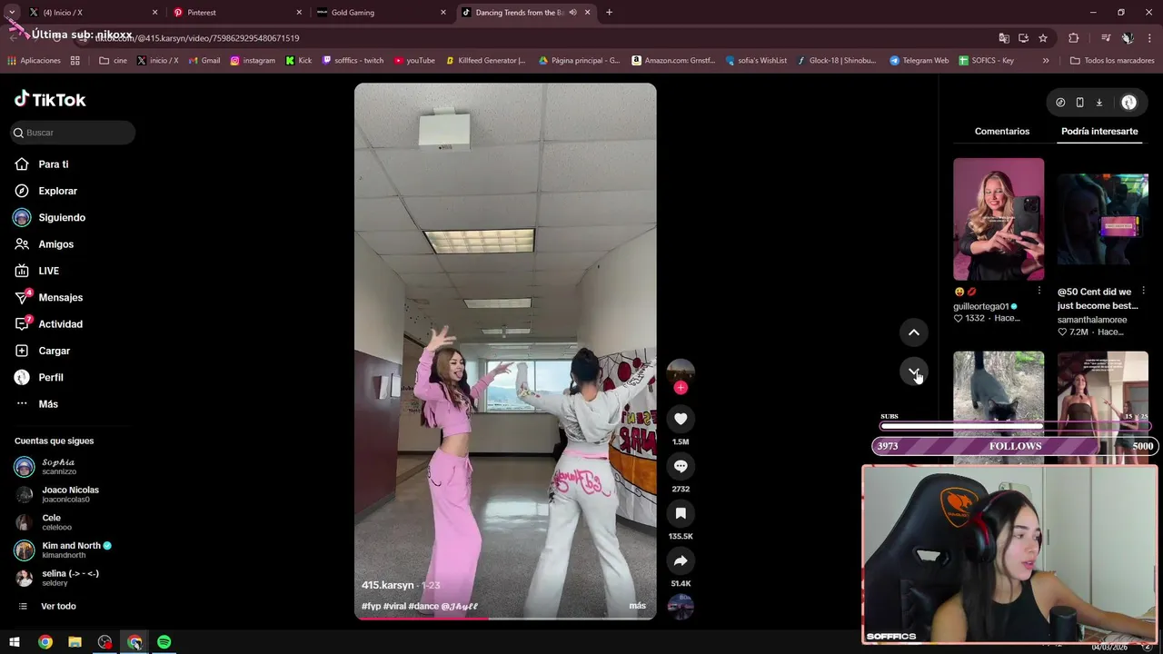1163x654 pixels.
Task: Open the Sophia scannizzo account
Action: click(x=58, y=467)
